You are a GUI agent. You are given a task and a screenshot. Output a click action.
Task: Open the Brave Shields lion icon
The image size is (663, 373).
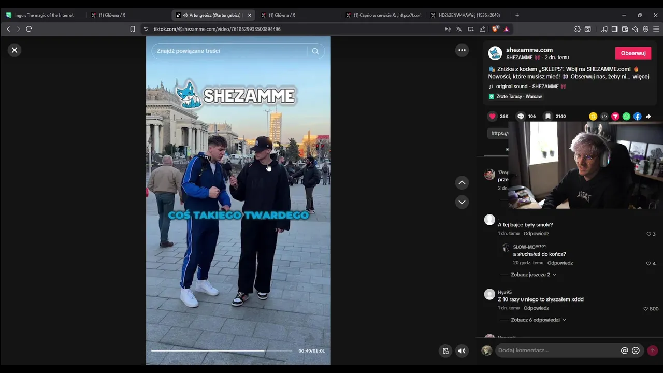pyautogui.click(x=495, y=29)
